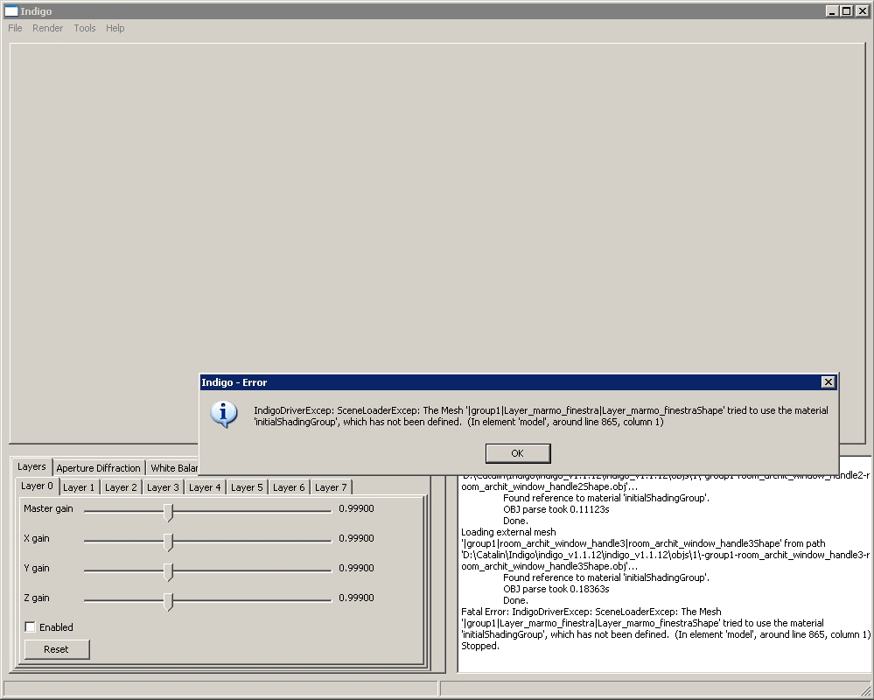This screenshot has height=700, width=874.
Task: Maximize the Indigo main window
Action: [x=846, y=11]
